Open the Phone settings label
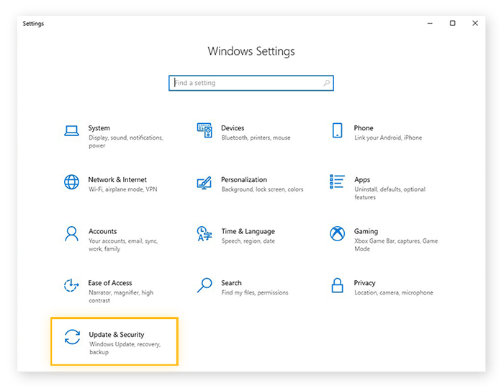The width and height of the screenshot is (504, 391). click(364, 128)
